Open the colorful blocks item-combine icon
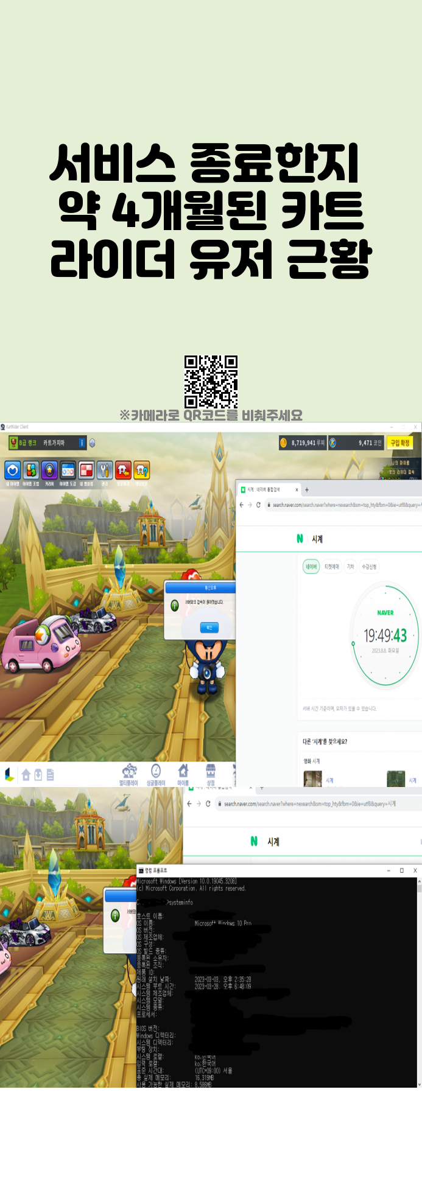 [31, 471]
